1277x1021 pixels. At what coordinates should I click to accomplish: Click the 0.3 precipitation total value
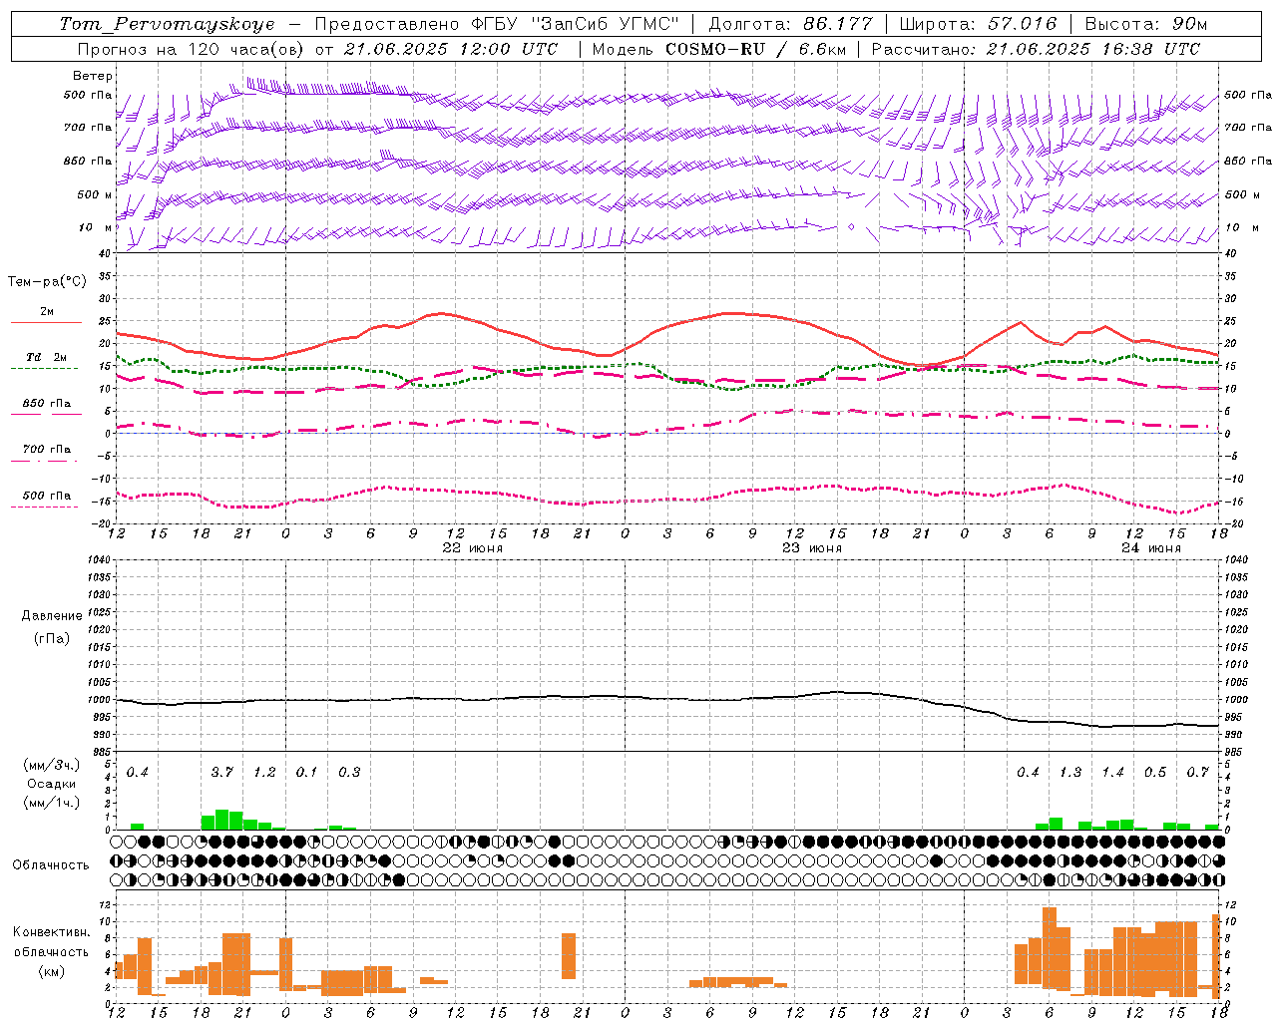tap(349, 773)
